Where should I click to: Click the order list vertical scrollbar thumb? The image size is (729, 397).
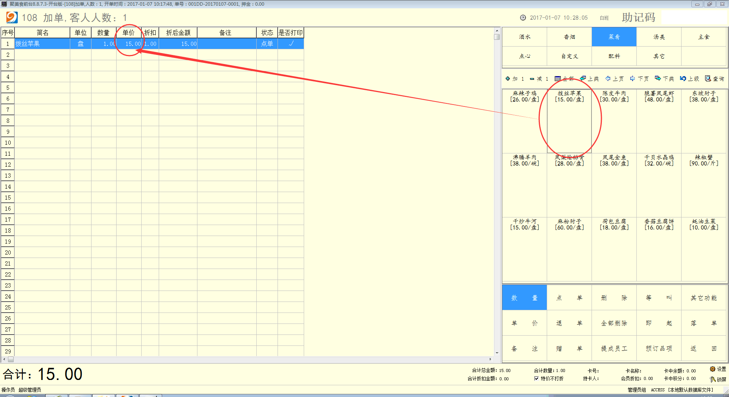click(x=497, y=37)
